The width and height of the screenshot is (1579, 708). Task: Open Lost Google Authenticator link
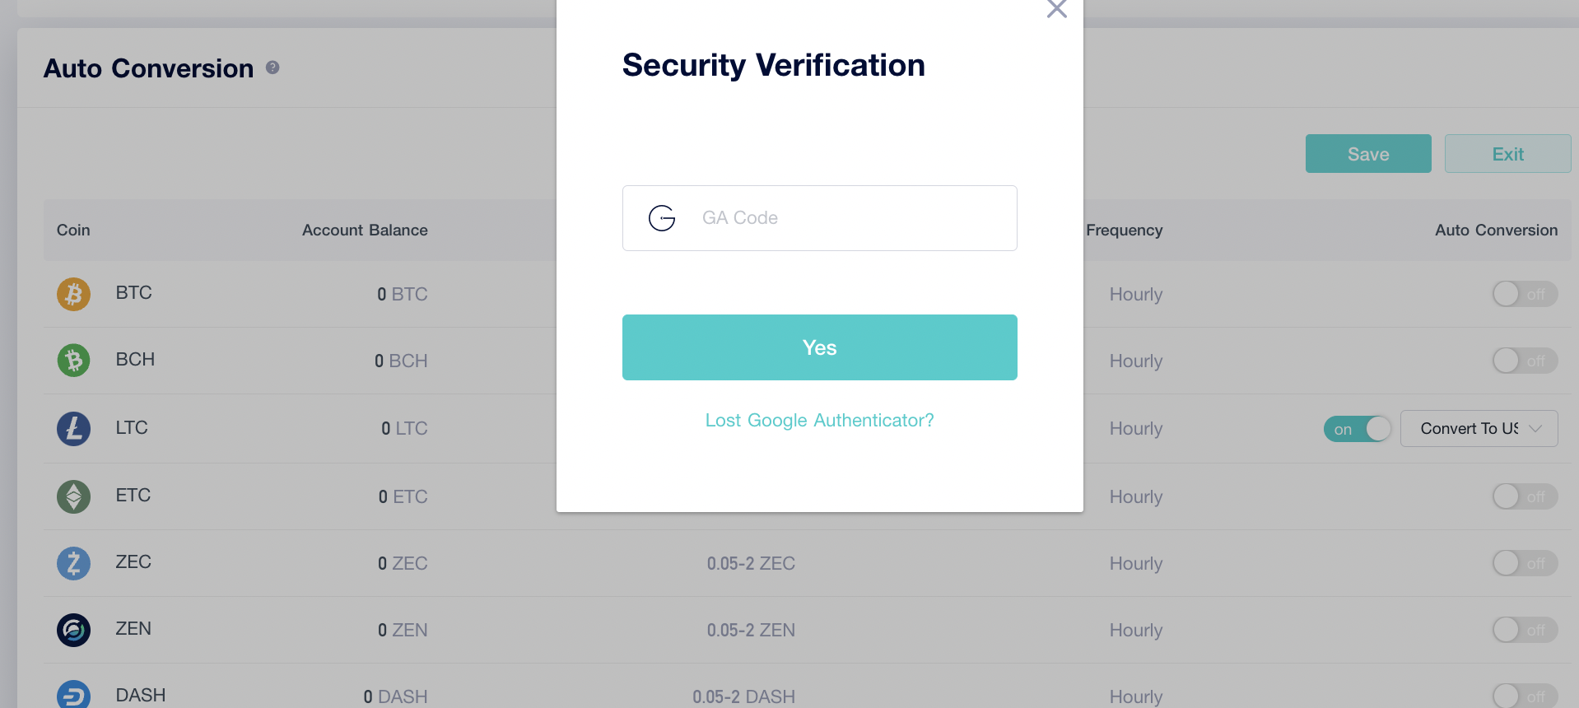tap(819, 420)
